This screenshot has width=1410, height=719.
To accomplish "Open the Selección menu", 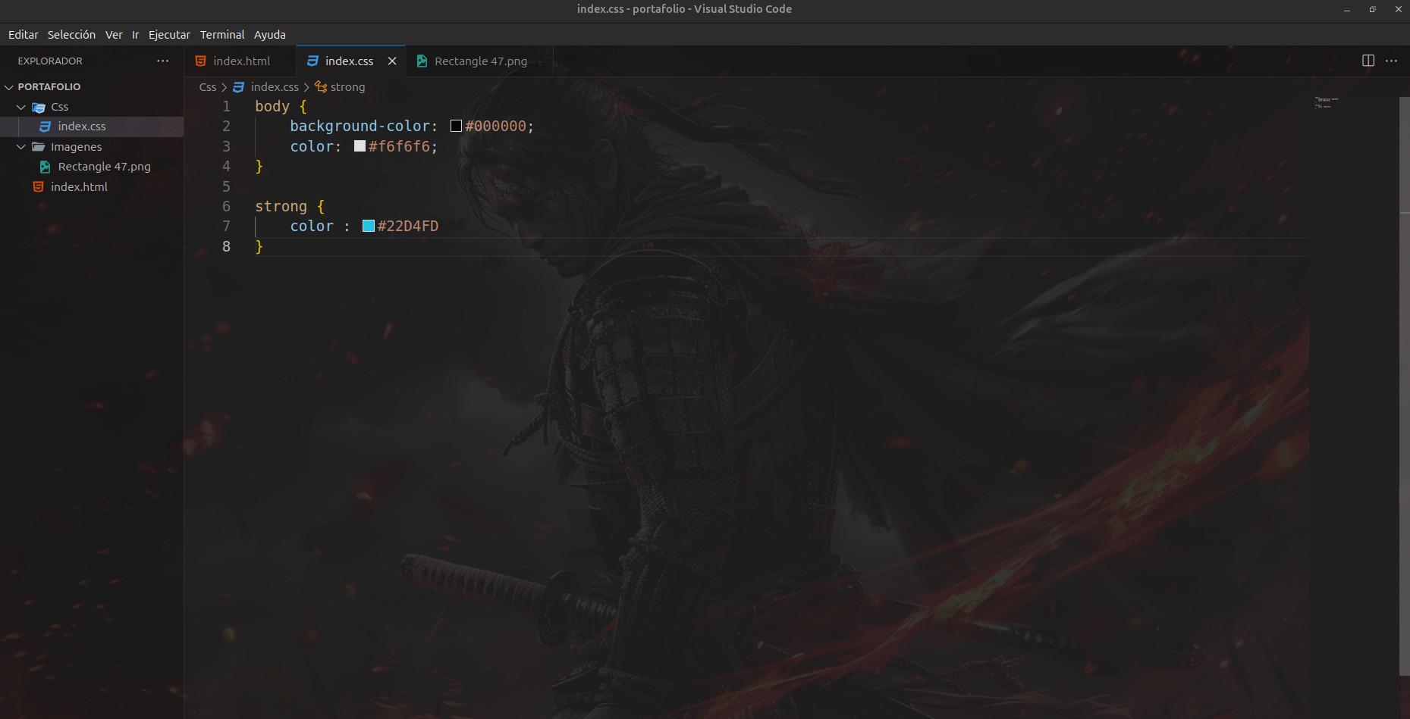I will (x=71, y=35).
